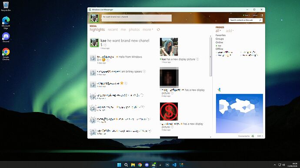Image resolution: width=300 pixels, height=168 pixels.
Task: Comment on the pixelated display picture update
Action: click(x=172, y=93)
